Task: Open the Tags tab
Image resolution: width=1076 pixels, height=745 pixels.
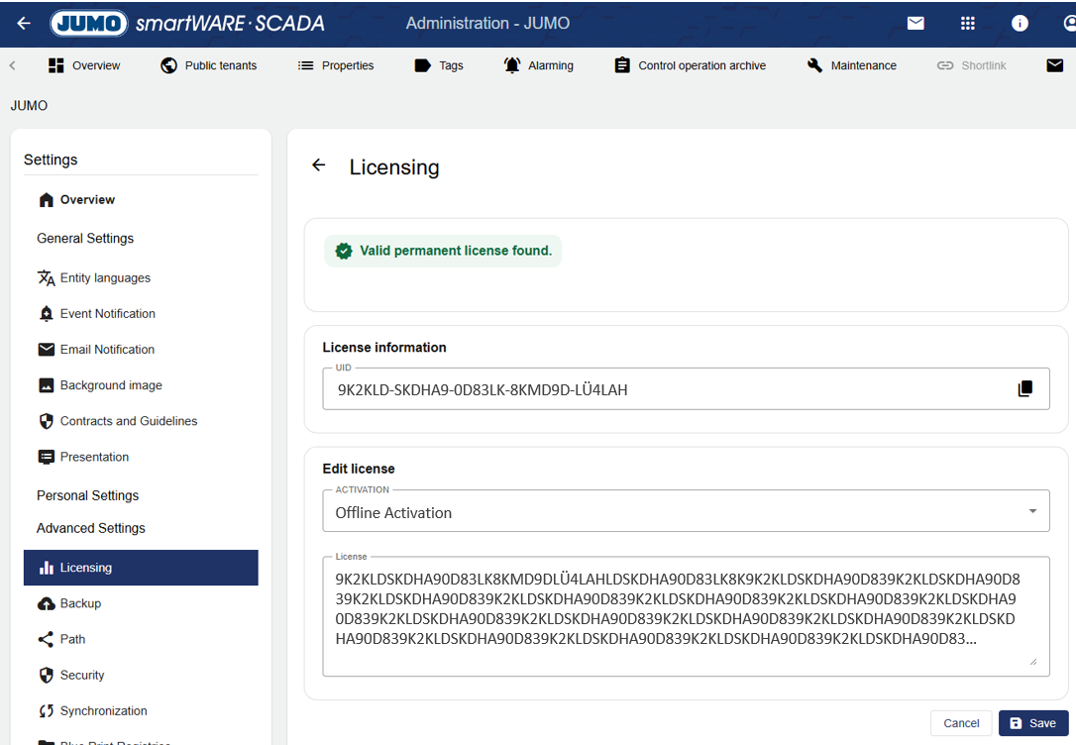Action: coord(439,65)
